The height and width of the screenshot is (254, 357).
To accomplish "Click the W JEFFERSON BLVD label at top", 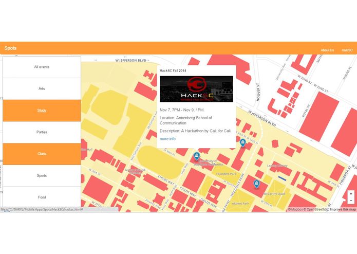I will 130,60.
